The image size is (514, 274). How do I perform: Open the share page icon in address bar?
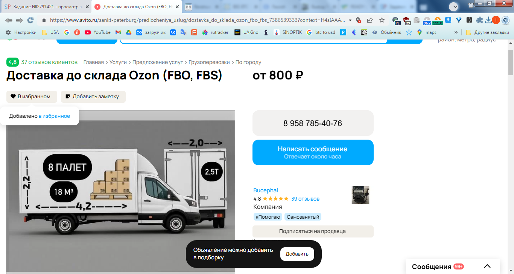pyautogui.click(x=370, y=20)
